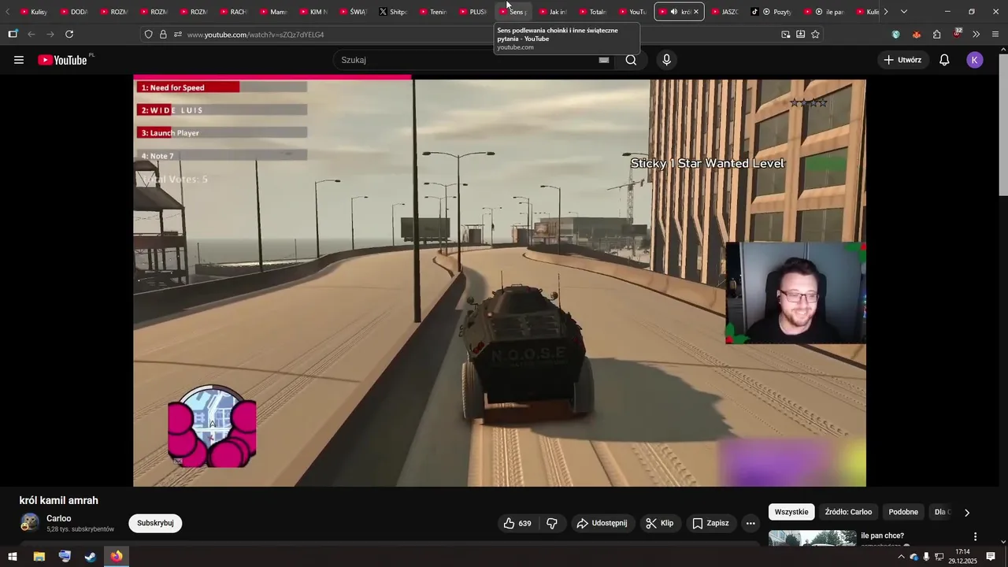Screen dimensions: 1008x567
Task: Open the orange fox extension icon
Action: point(917,35)
